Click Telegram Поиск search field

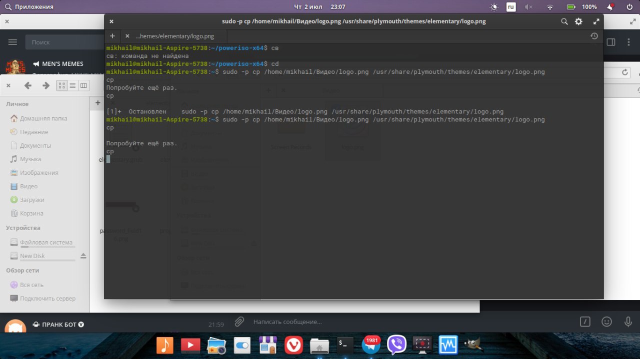(x=65, y=42)
